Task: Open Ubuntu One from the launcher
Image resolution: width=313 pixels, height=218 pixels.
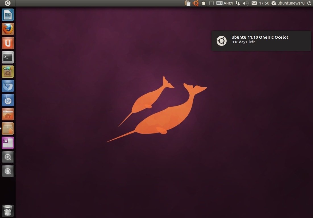Action: pos(8,43)
